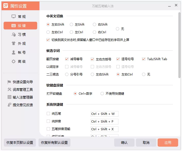Click the monitor icon beside 常规
182x151 pixels.
(x=14, y=16)
